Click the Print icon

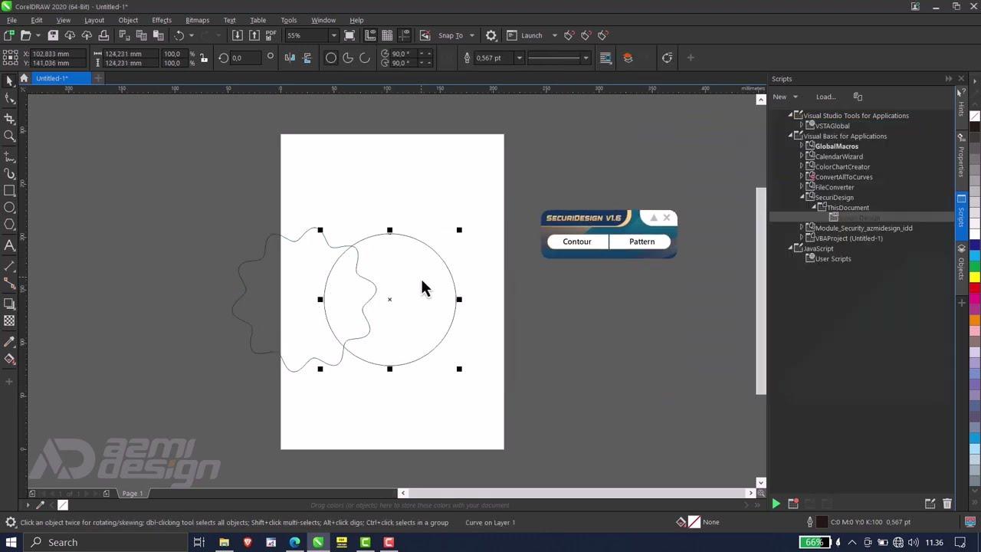103,35
